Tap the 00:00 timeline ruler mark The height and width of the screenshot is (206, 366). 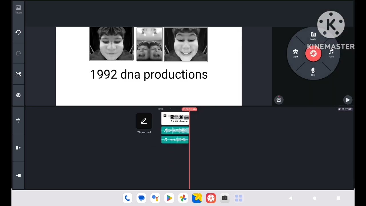160,109
